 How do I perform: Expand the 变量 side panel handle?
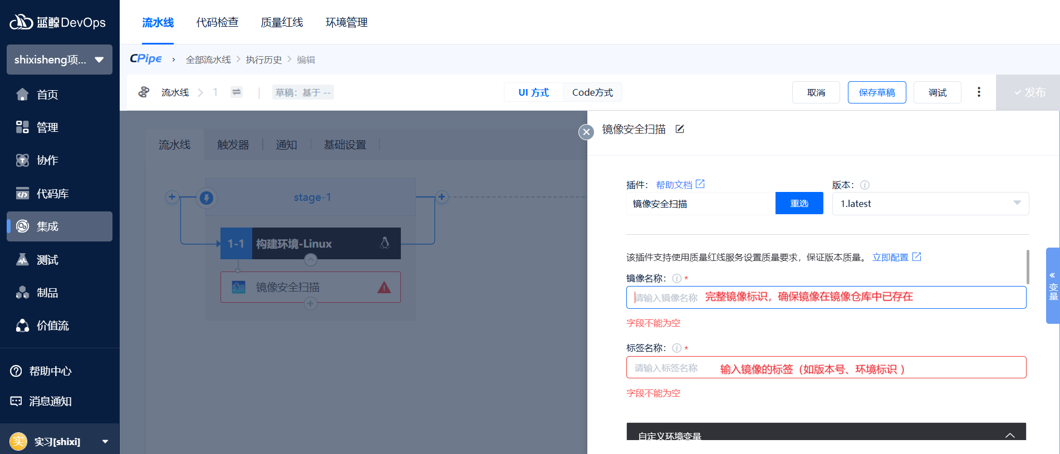coord(1052,285)
